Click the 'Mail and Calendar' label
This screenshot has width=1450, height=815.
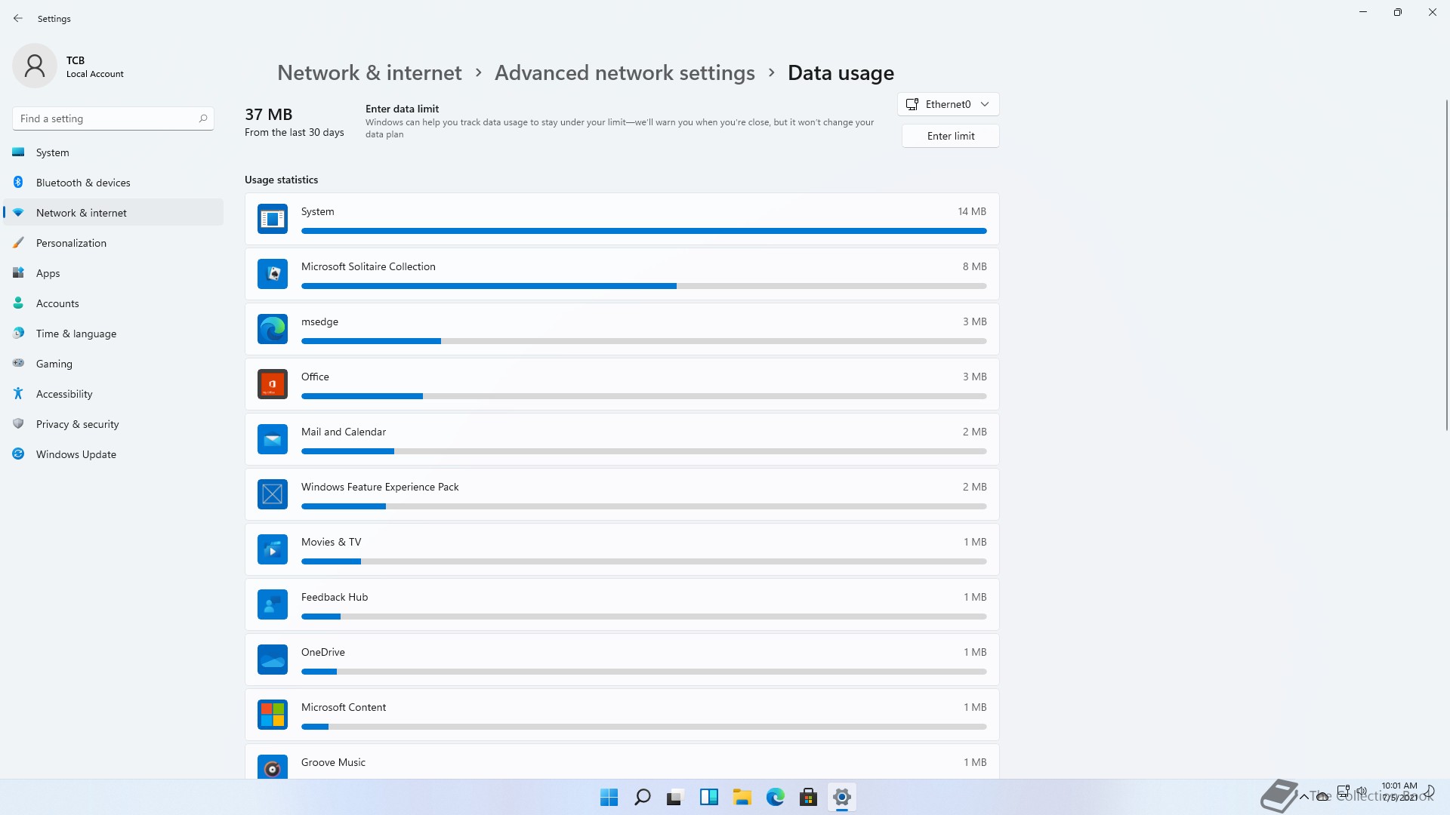click(x=344, y=432)
